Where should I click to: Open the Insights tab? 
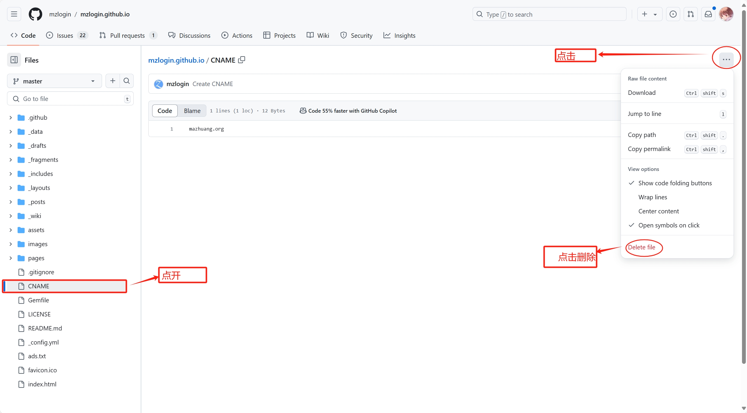pyautogui.click(x=399, y=35)
